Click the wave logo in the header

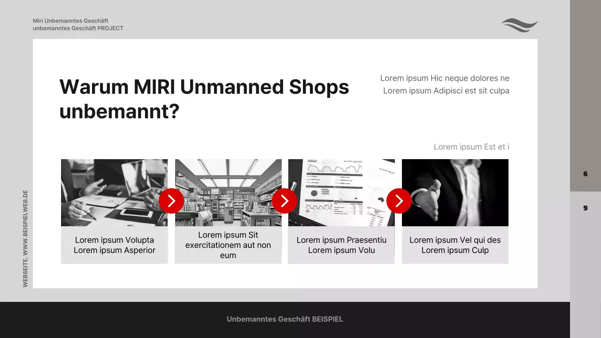pyautogui.click(x=519, y=25)
